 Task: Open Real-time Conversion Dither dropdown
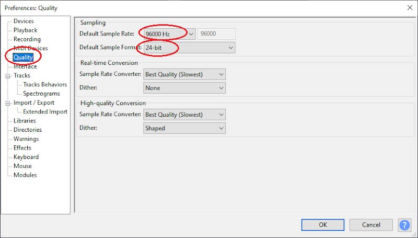[184, 88]
